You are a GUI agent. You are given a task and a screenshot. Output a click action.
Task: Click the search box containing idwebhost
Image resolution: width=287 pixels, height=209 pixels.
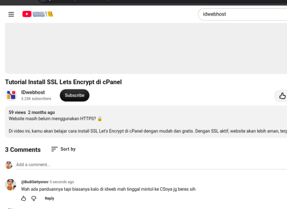pos(243,14)
